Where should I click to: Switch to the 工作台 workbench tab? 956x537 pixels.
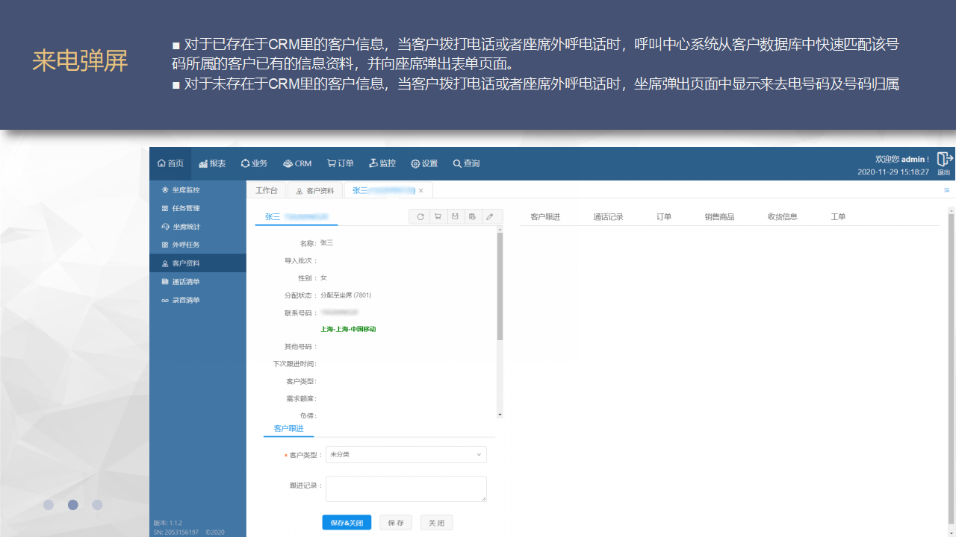click(x=267, y=190)
